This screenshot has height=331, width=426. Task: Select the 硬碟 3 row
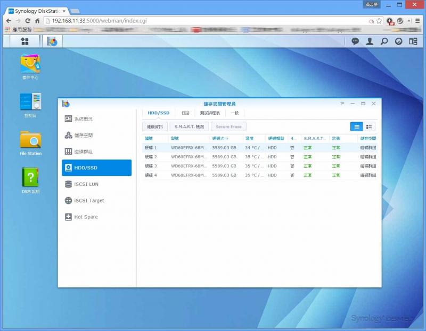tap(260, 166)
